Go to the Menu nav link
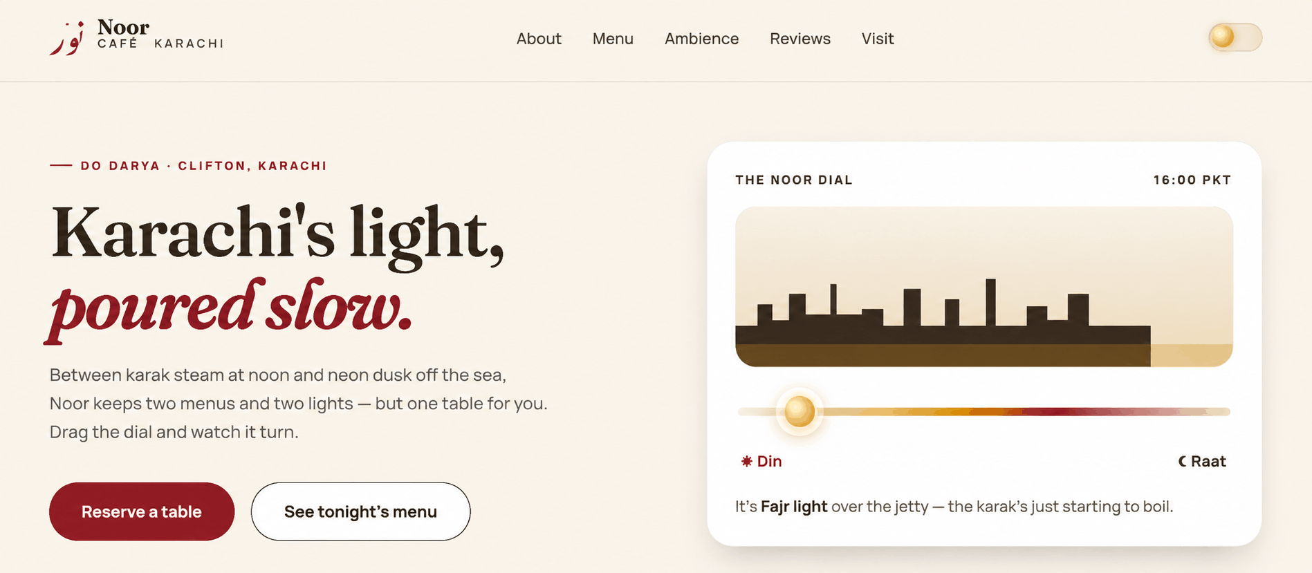 click(x=613, y=39)
